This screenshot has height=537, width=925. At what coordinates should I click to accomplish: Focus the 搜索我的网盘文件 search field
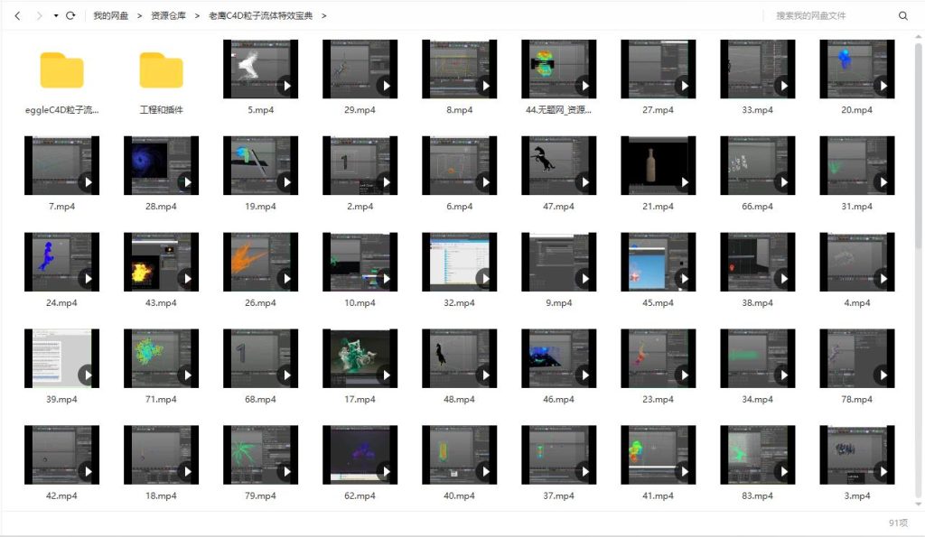831,16
